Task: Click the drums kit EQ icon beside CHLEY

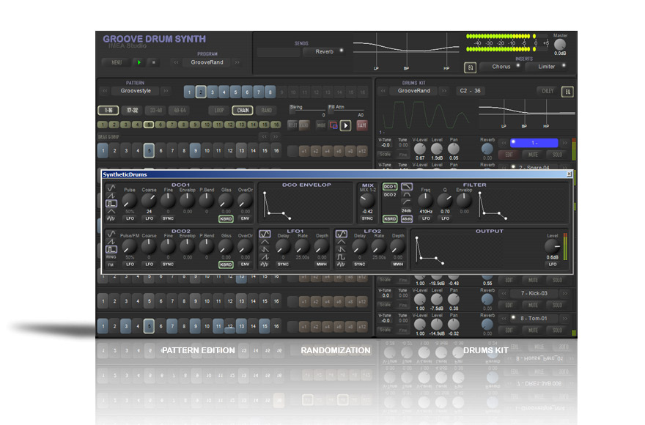Action: (567, 92)
